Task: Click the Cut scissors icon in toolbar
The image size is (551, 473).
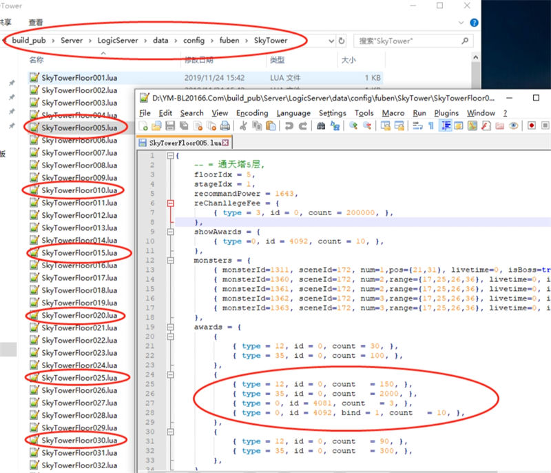Action: coord(243,126)
